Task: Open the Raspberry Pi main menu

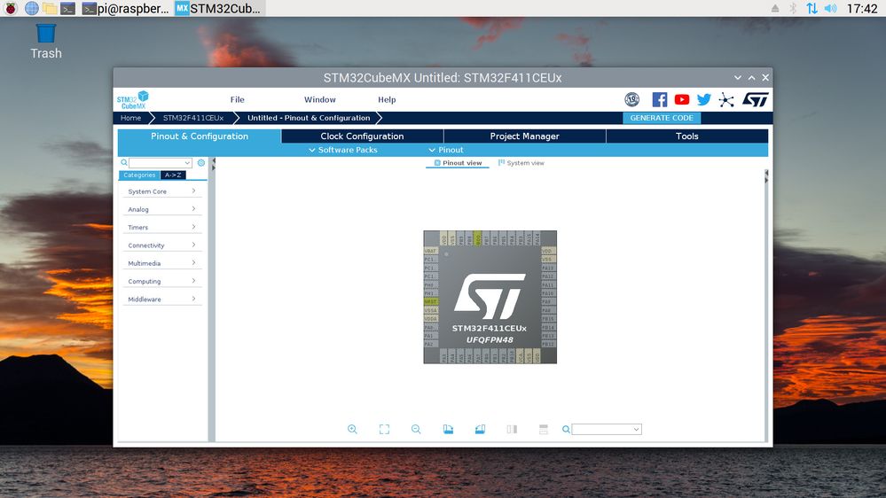Action: 11,9
